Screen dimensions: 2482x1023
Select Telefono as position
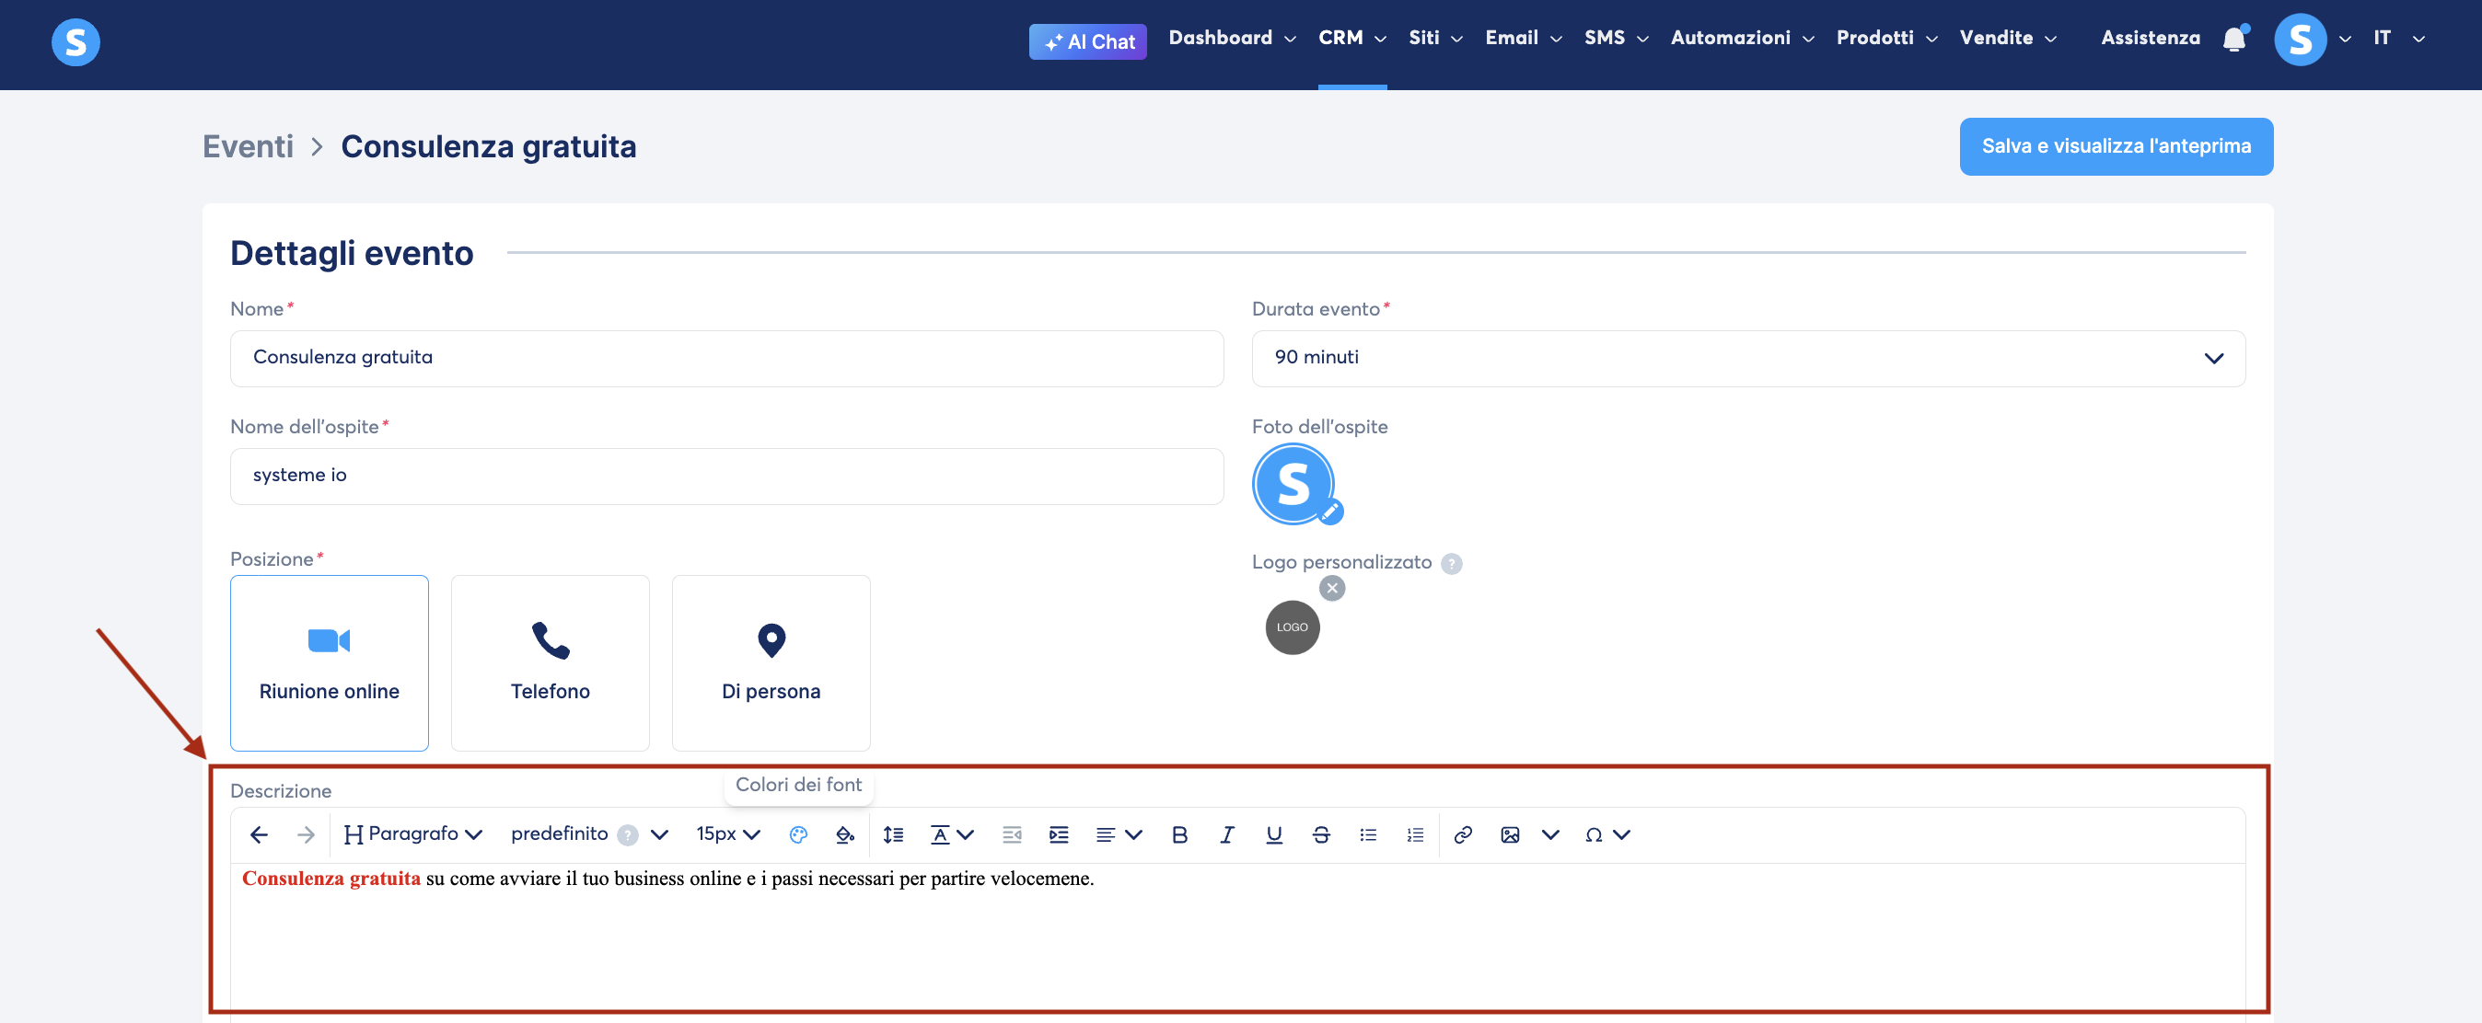tap(551, 663)
